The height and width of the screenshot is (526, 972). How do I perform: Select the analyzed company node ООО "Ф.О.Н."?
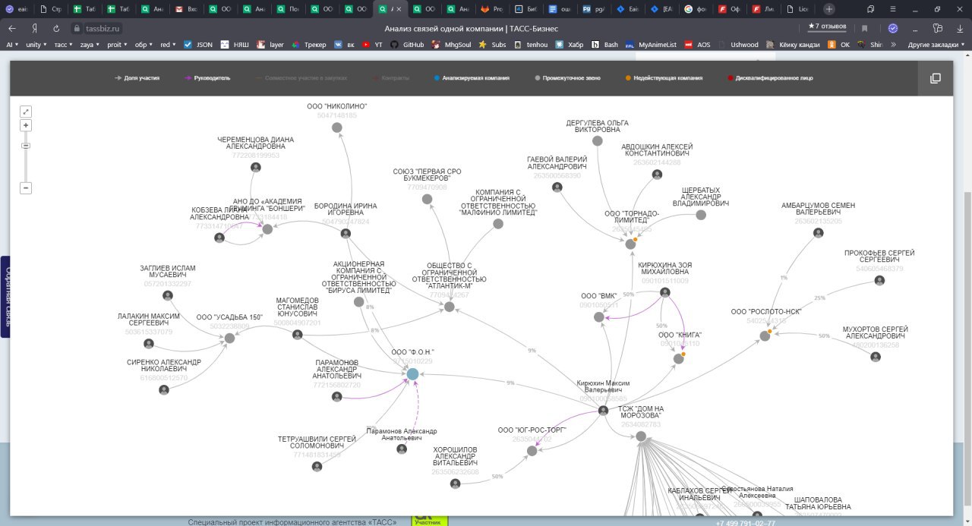pos(412,374)
